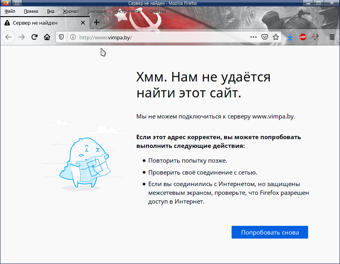Open the Справка menu
The width and height of the screenshot is (340, 264).
click(157, 11)
